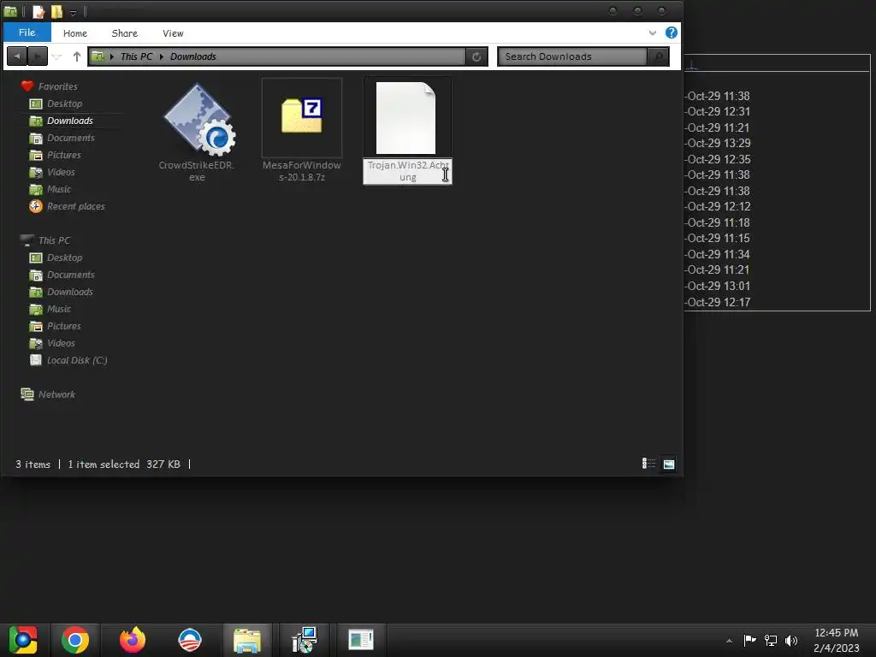The image size is (876, 657).
Task: Open the Obama logo app on taskbar
Action: pyautogui.click(x=190, y=640)
